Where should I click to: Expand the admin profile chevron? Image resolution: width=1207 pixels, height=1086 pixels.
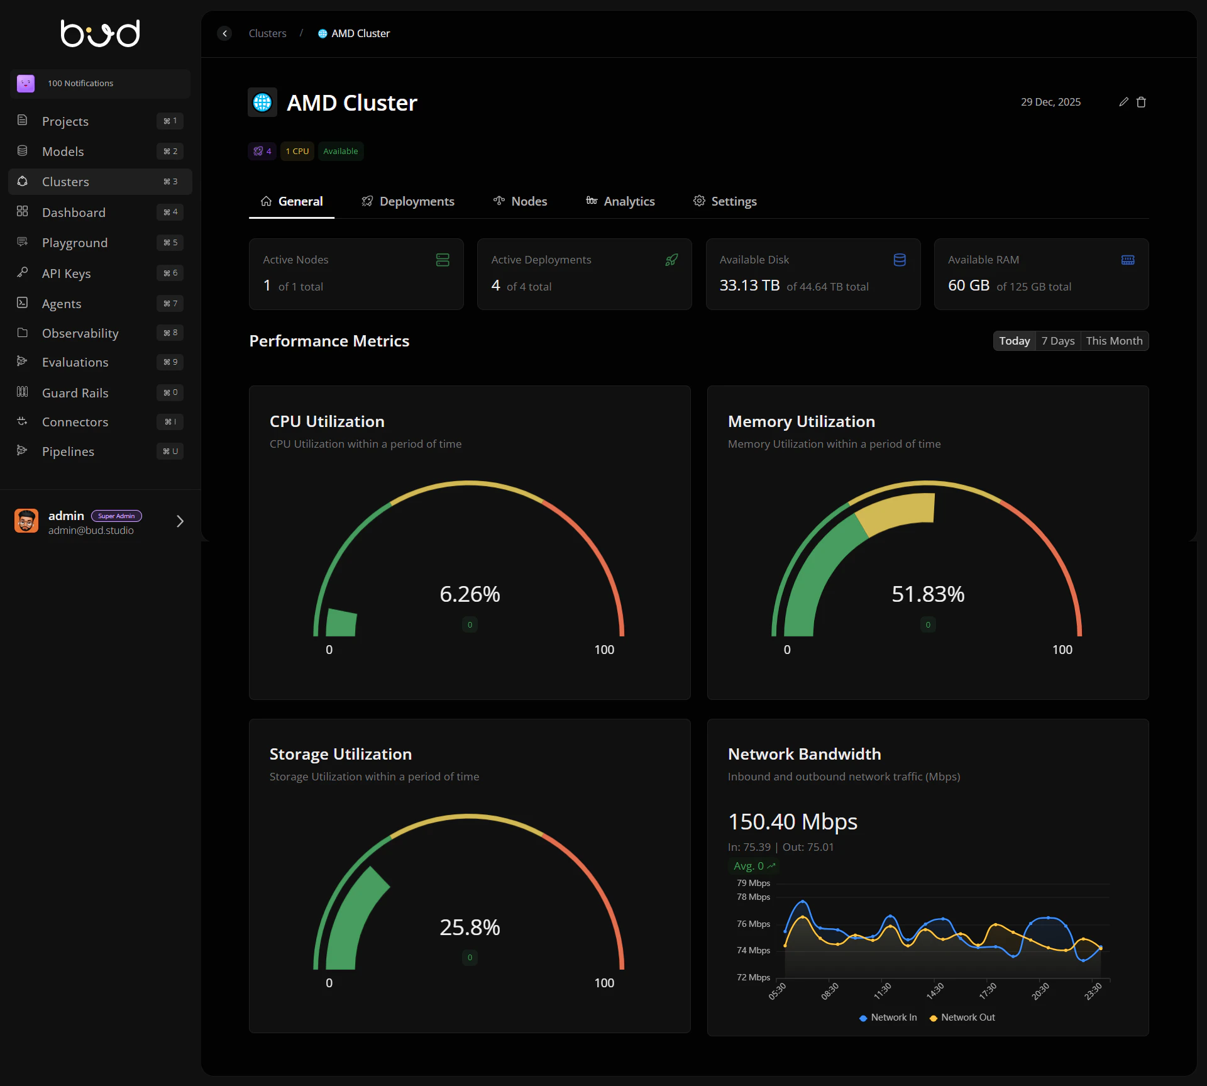[180, 521]
